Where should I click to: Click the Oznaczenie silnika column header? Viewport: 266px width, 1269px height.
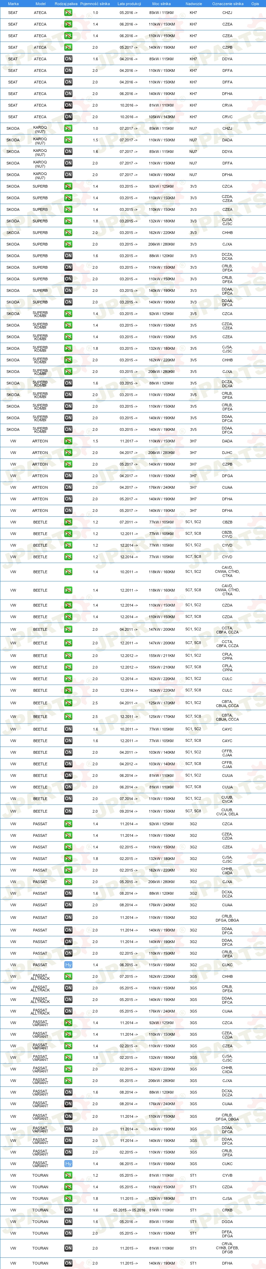227,3
